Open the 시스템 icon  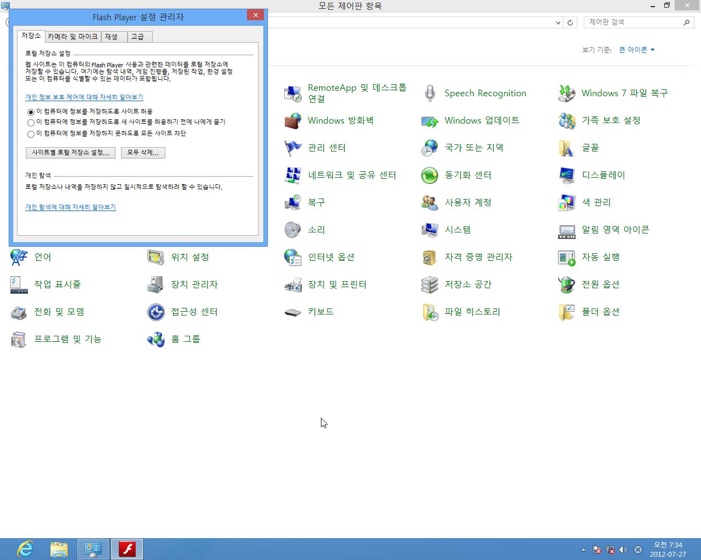(430, 230)
